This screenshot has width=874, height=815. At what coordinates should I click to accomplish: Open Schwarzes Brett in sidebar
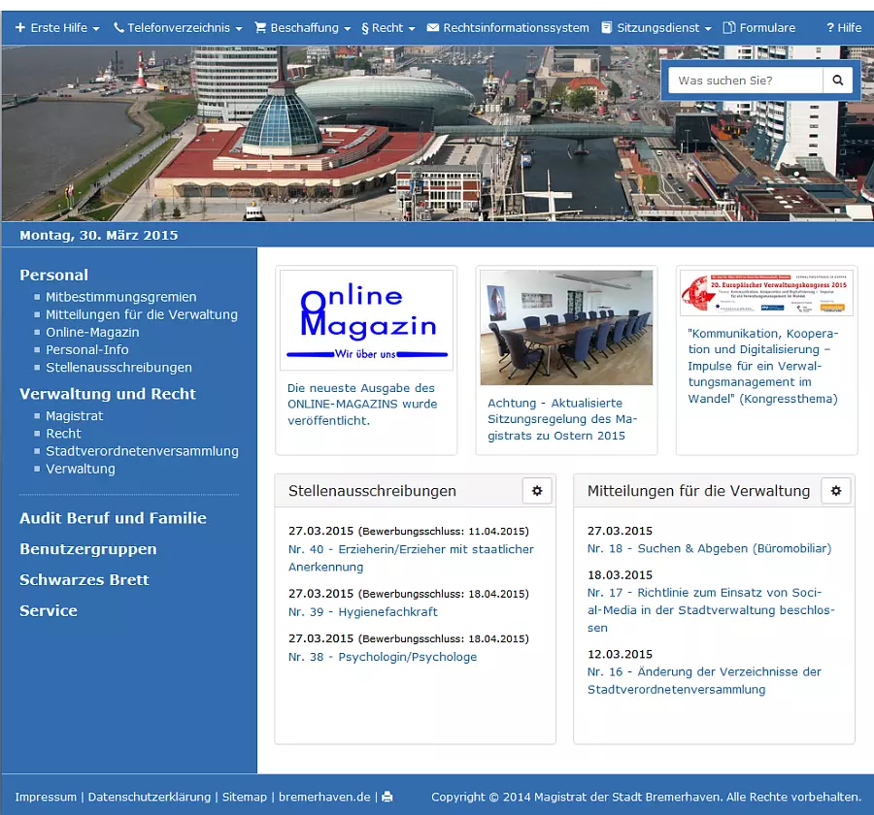tap(84, 580)
